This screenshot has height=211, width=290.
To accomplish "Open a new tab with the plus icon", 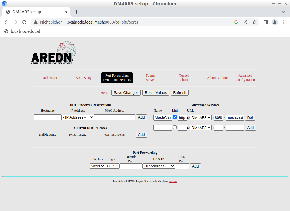I will [x=76, y=12].
